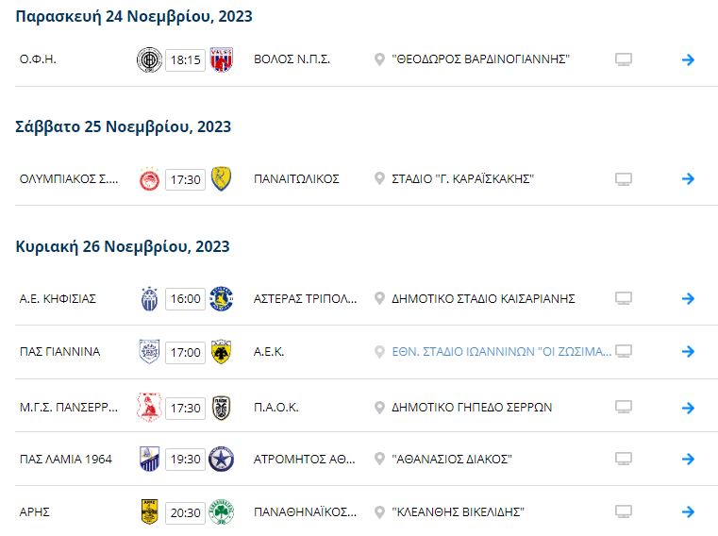The height and width of the screenshot is (536, 718).
Task: Select the 18:15 kickoff time box
Action: (185, 59)
